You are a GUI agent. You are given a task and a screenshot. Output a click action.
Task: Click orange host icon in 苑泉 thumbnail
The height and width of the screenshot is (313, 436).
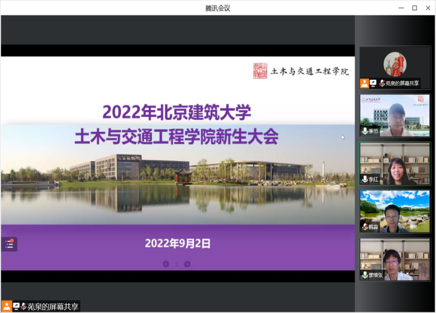click(x=364, y=83)
